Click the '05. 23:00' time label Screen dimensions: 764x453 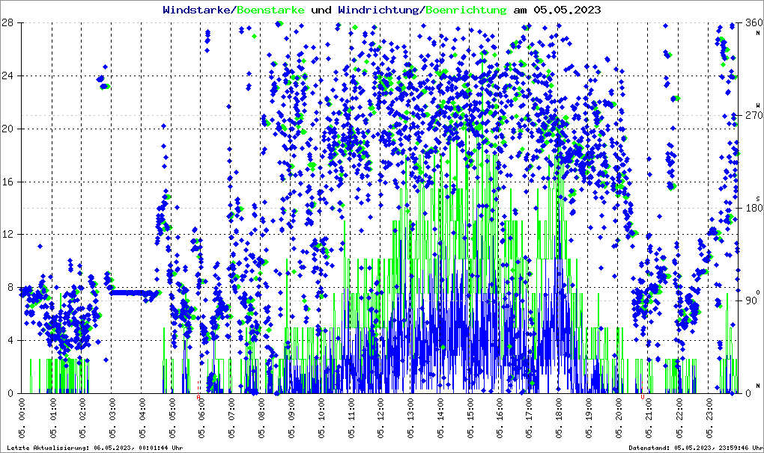709,419
